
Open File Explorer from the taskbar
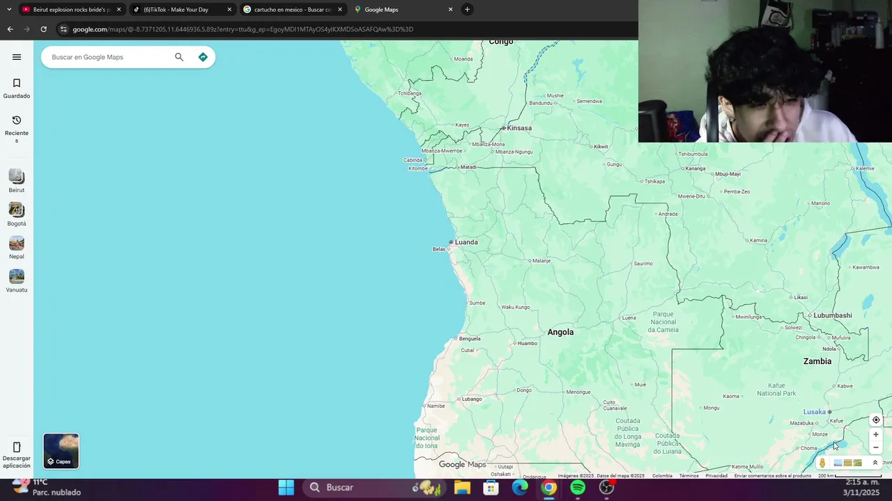(x=462, y=487)
